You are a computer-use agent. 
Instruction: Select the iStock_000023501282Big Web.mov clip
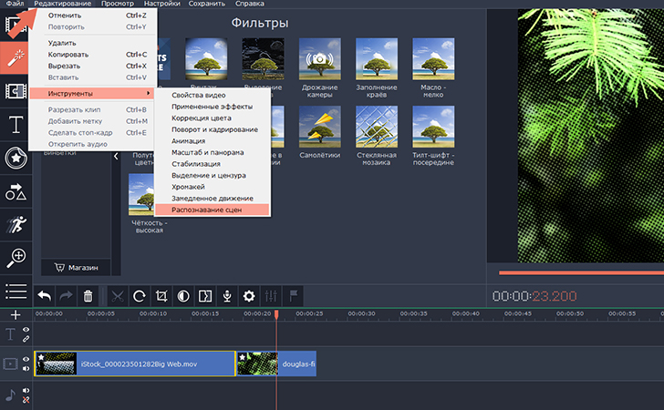(135, 364)
